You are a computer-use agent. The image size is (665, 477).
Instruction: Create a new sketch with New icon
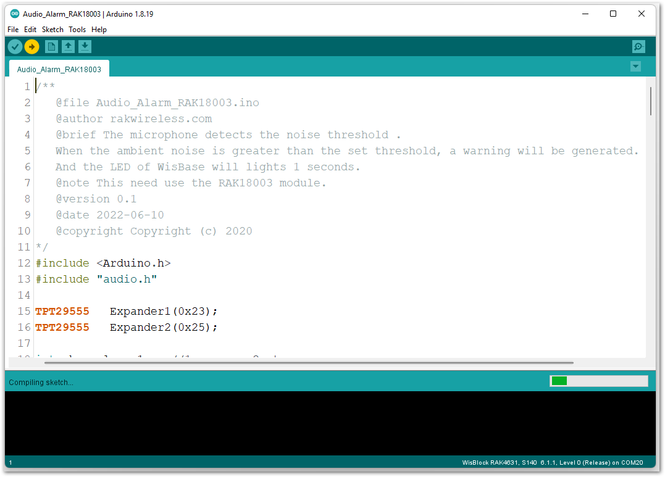(52, 46)
